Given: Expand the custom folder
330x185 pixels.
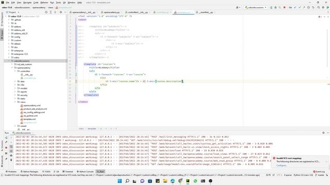Looking at the screenshot, I should pyautogui.click(x=9, y=40).
